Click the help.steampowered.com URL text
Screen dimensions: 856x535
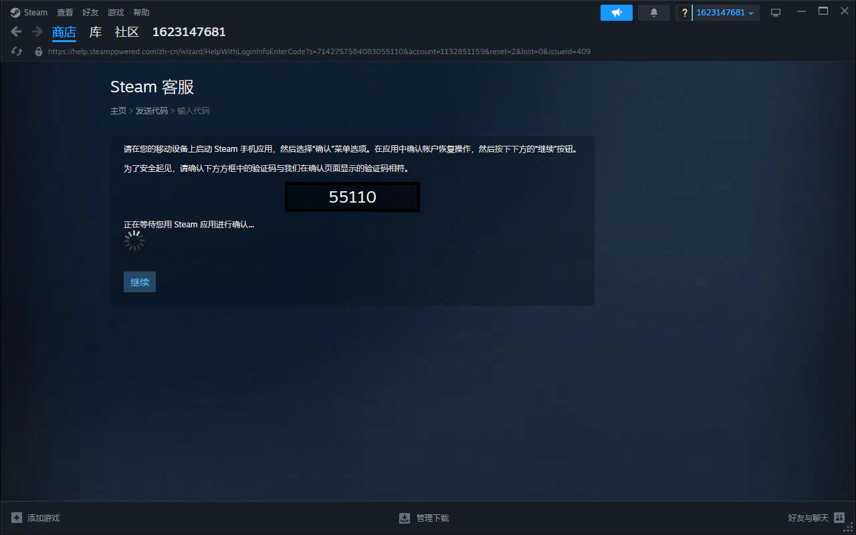pos(320,51)
